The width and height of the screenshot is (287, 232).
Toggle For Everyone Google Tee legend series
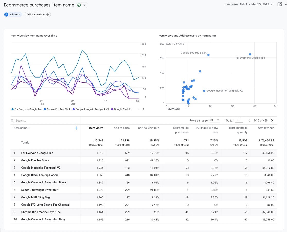(26, 109)
